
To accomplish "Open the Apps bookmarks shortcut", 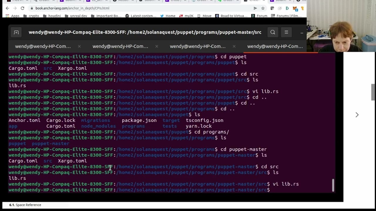I will [12, 16].
